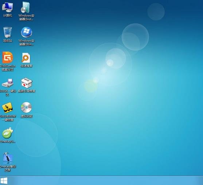Select the virtual CD drive disc icon
The image size is (203, 185).
click(x=26, y=107)
